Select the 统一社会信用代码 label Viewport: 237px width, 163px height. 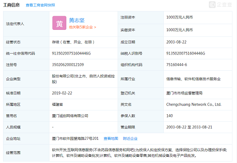[20, 54]
